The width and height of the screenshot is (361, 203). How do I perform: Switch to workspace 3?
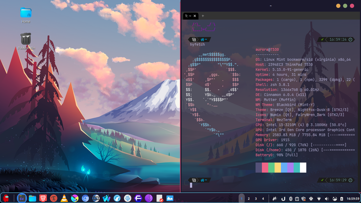pyautogui.click(x=256, y=199)
